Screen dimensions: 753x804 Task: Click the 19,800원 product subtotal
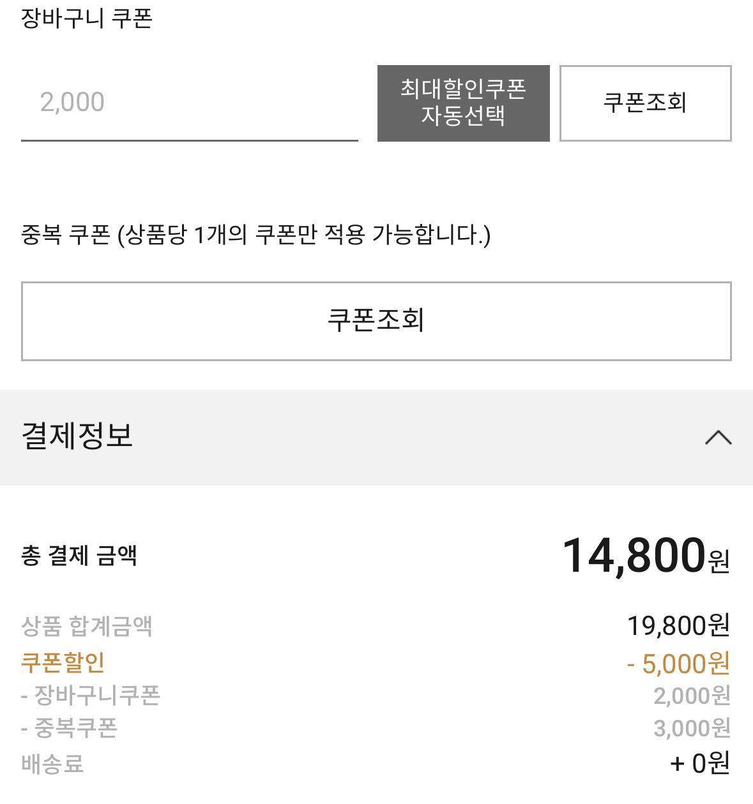[x=678, y=626]
